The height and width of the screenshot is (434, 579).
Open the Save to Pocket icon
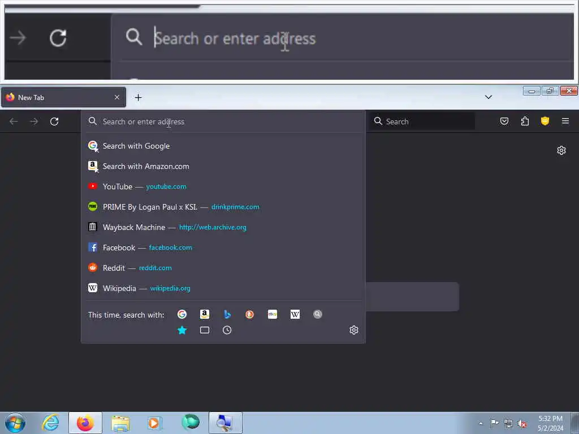[x=504, y=121]
